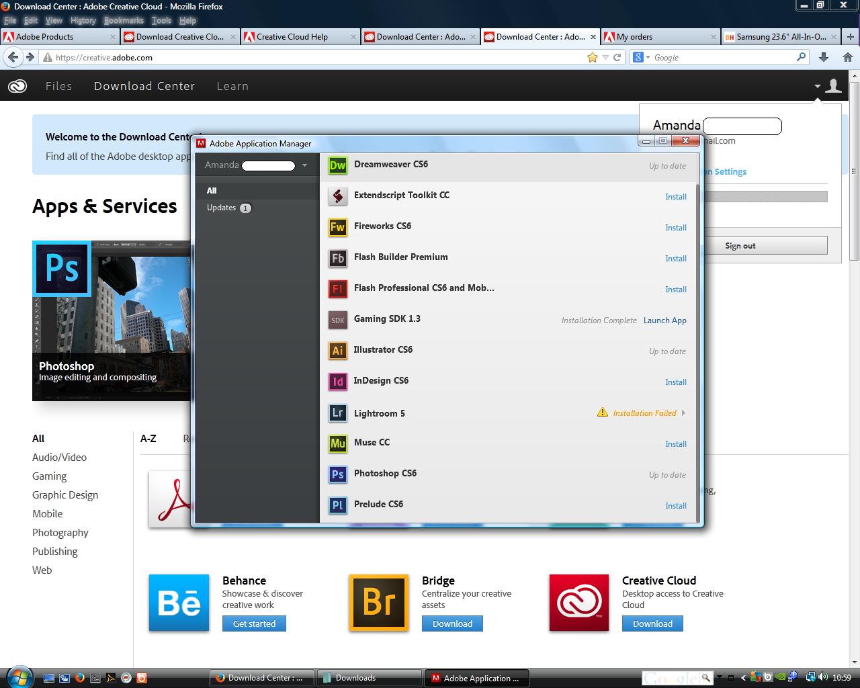This screenshot has width=860, height=688.
Task: Click the Lightroom 5 icon
Action: [x=337, y=413]
